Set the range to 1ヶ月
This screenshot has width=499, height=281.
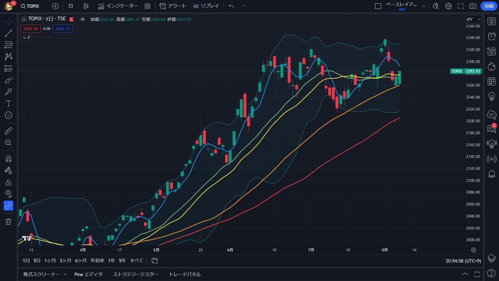tap(50, 261)
